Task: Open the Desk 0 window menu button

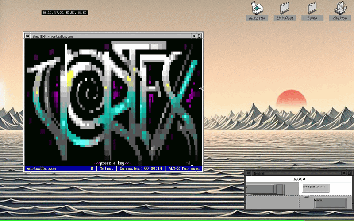Action: coord(249,173)
